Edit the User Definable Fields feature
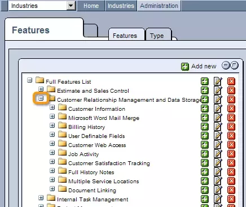246x207 pixels. tap(218, 136)
